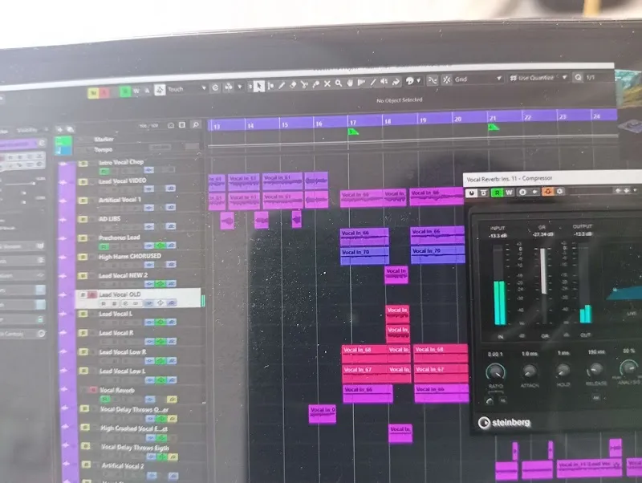642x483 pixels.
Task: Toggle record enable on Lead Vocal OLD
Action: point(92,294)
